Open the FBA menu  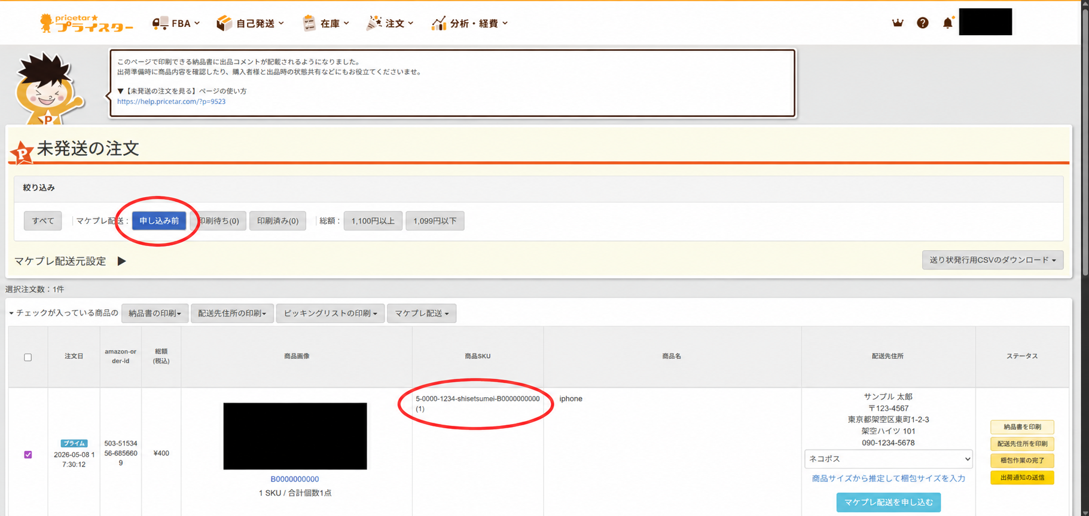(176, 23)
